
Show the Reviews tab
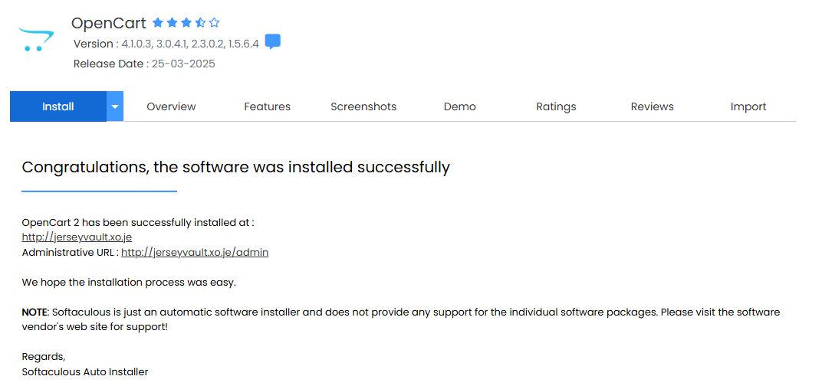pyautogui.click(x=652, y=106)
